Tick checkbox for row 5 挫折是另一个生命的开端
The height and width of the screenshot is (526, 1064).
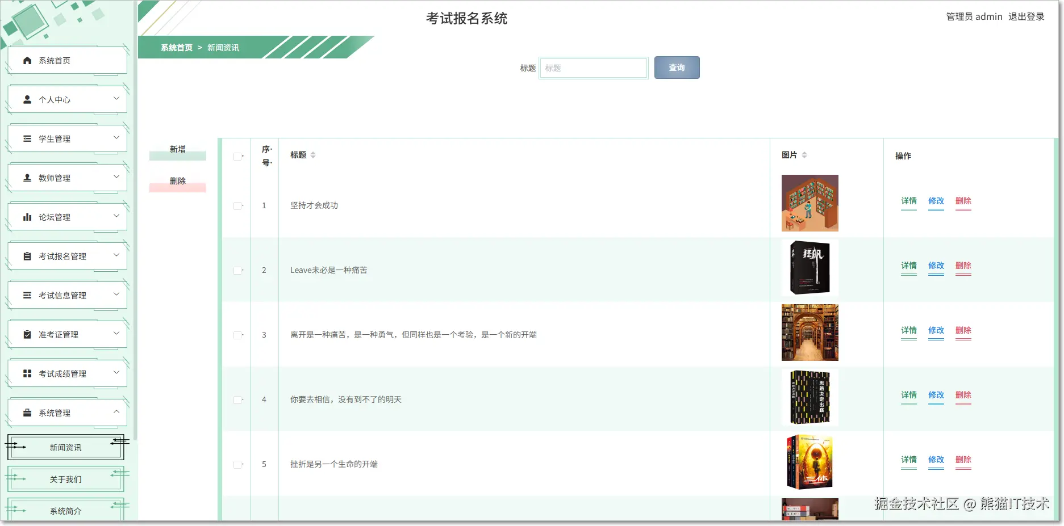click(x=237, y=465)
